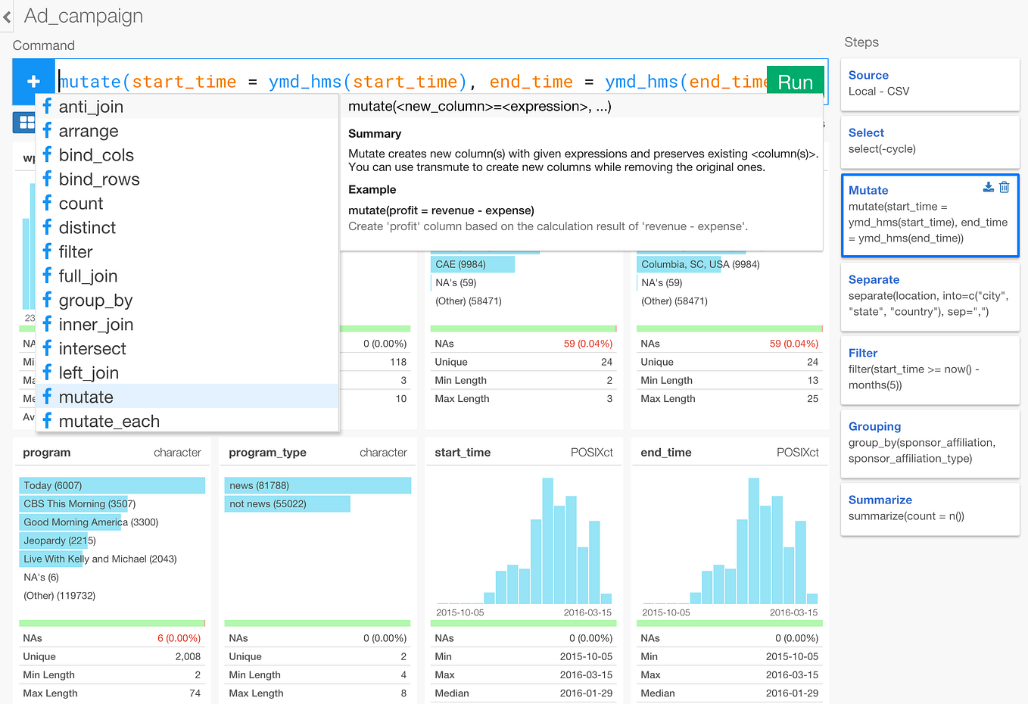The height and width of the screenshot is (704, 1028).
Task: Select arrange from the function suggestion list
Action: (x=89, y=130)
